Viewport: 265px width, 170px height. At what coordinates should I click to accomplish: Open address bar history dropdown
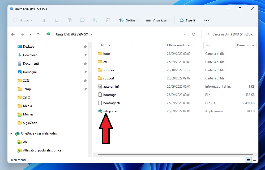(185, 34)
